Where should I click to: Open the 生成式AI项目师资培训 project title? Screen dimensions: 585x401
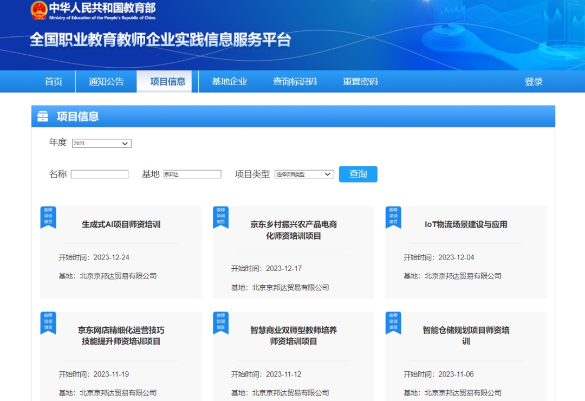[x=121, y=224]
